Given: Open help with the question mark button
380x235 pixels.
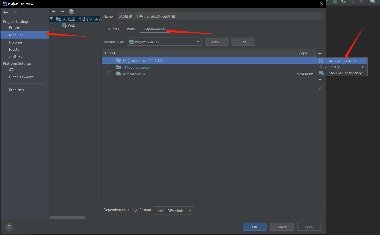Looking at the screenshot, I should tap(9, 227).
